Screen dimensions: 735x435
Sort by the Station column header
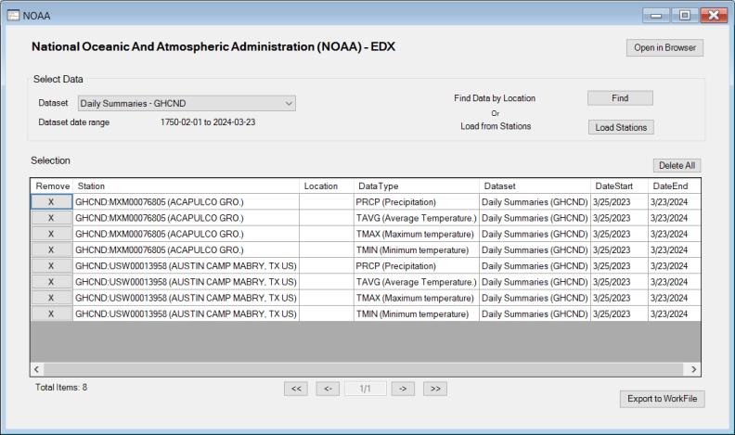point(186,186)
